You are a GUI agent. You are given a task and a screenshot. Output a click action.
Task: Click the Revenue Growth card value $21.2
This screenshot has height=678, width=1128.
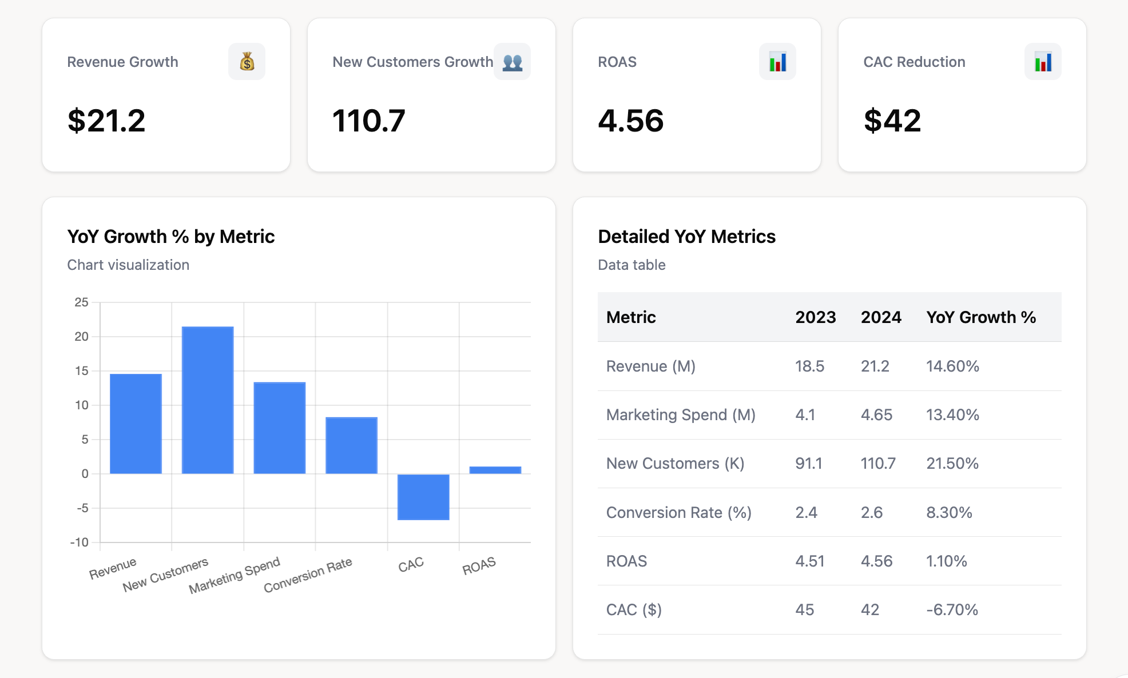(106, 121)
